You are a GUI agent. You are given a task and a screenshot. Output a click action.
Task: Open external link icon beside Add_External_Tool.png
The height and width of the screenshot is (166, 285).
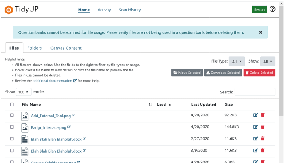(x=74, y=115)
